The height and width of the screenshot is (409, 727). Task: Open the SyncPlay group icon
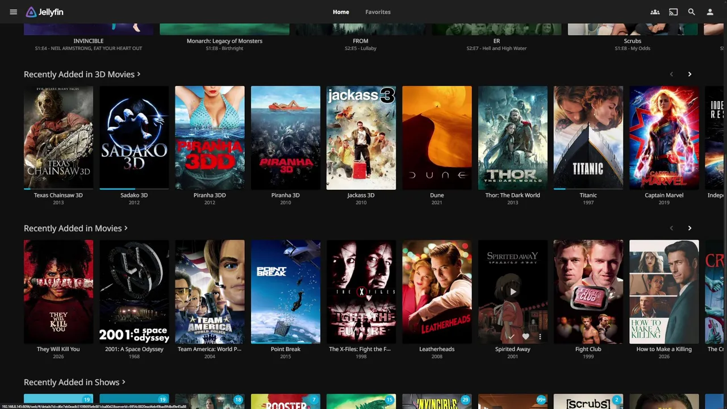click(x=655, y=12)
